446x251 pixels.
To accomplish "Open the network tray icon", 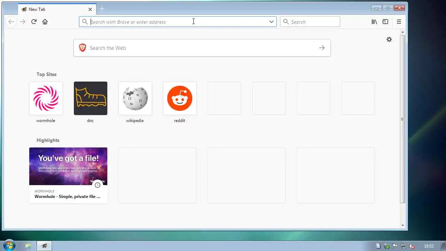I will 403,246.
